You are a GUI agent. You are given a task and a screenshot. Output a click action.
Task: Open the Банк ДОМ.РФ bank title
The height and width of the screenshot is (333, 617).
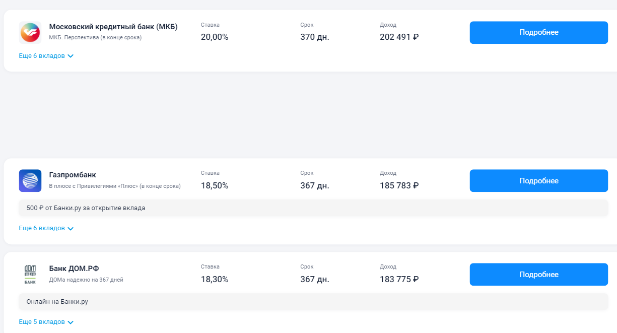74,269
